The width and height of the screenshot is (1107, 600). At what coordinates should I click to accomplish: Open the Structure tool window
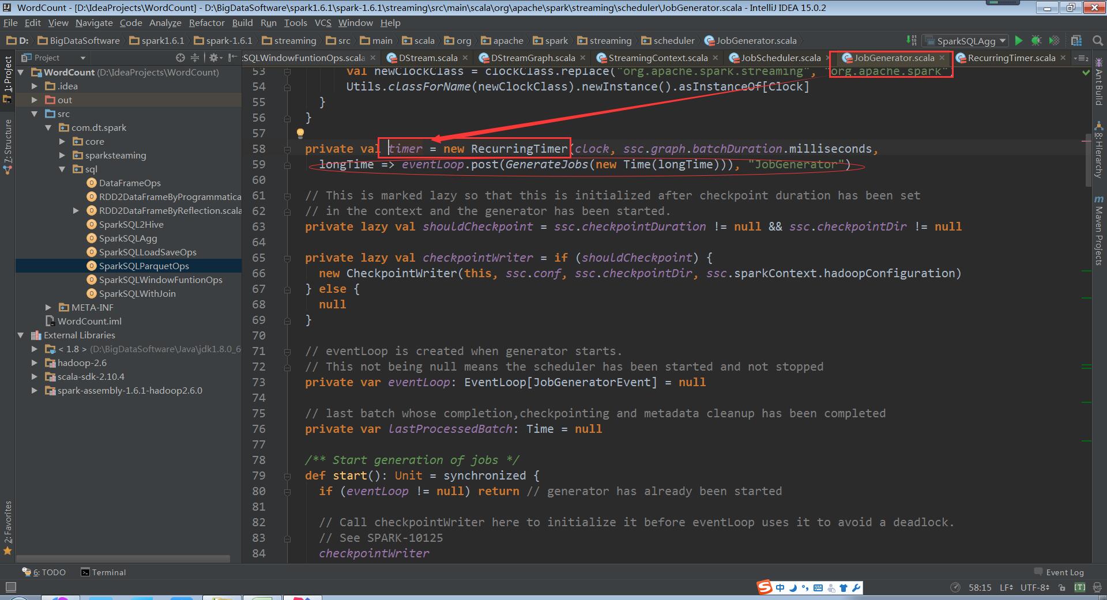(7, 147)
